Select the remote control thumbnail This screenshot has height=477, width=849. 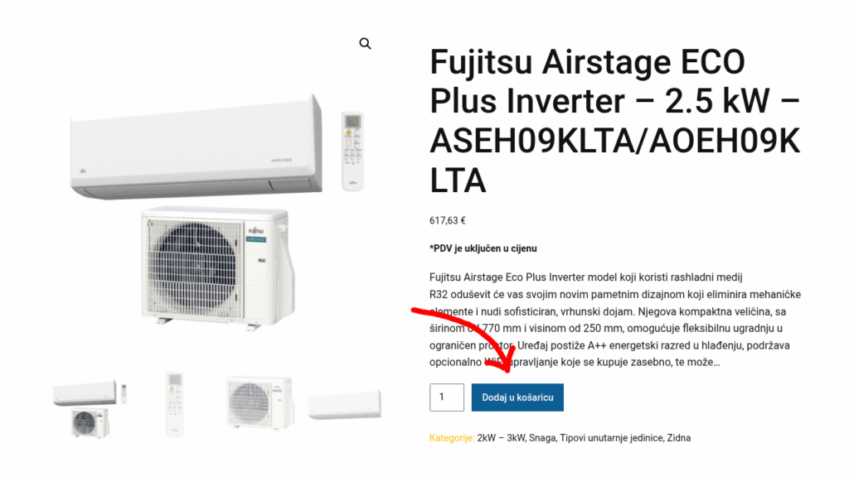(175, 404)
